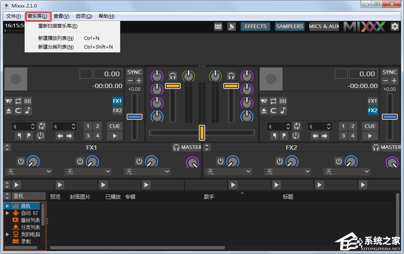Open the preferences gear icon
Screen dimensions: 404x254
[x=395, y=26]
